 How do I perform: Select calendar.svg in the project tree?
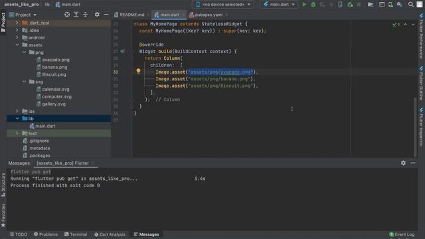(56, 89)
